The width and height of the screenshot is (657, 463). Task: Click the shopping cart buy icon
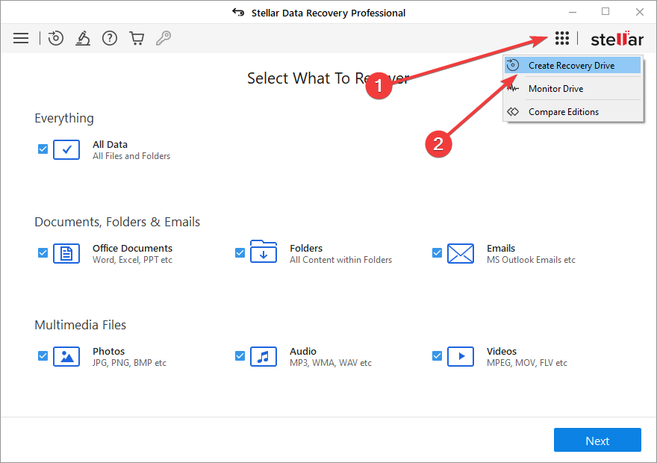(137, 38)
